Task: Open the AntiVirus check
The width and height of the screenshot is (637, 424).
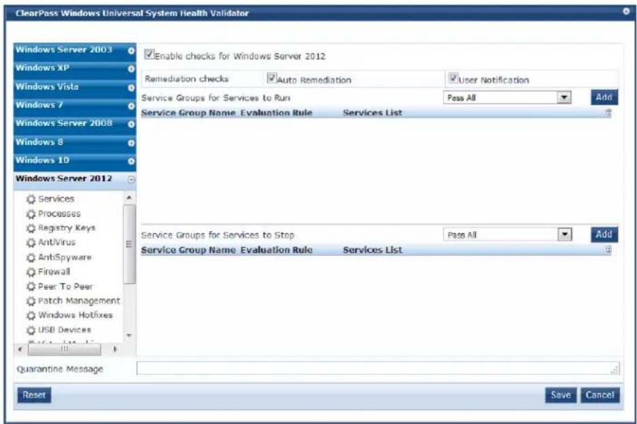Action: pyautogui.click(x=57, y=242)
